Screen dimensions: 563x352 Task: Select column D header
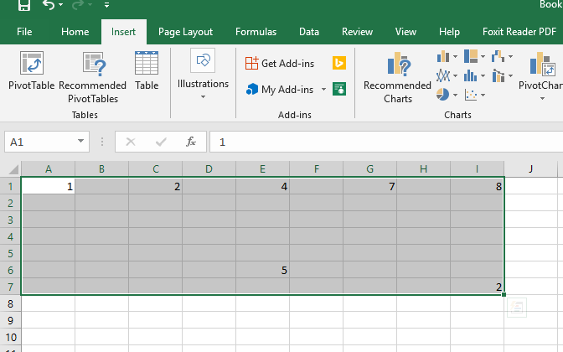click(x=209, y=168)
